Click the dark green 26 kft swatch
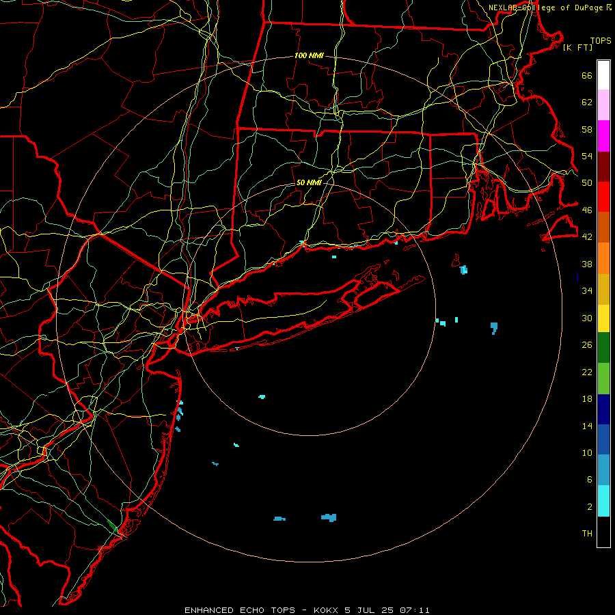The height and width of the screenshot is (615, 615). (x=603, y=348)
